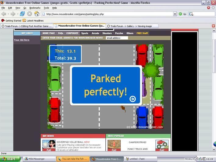Close the current tab with red X
216x162 pixels.
[x=213, y=26]
